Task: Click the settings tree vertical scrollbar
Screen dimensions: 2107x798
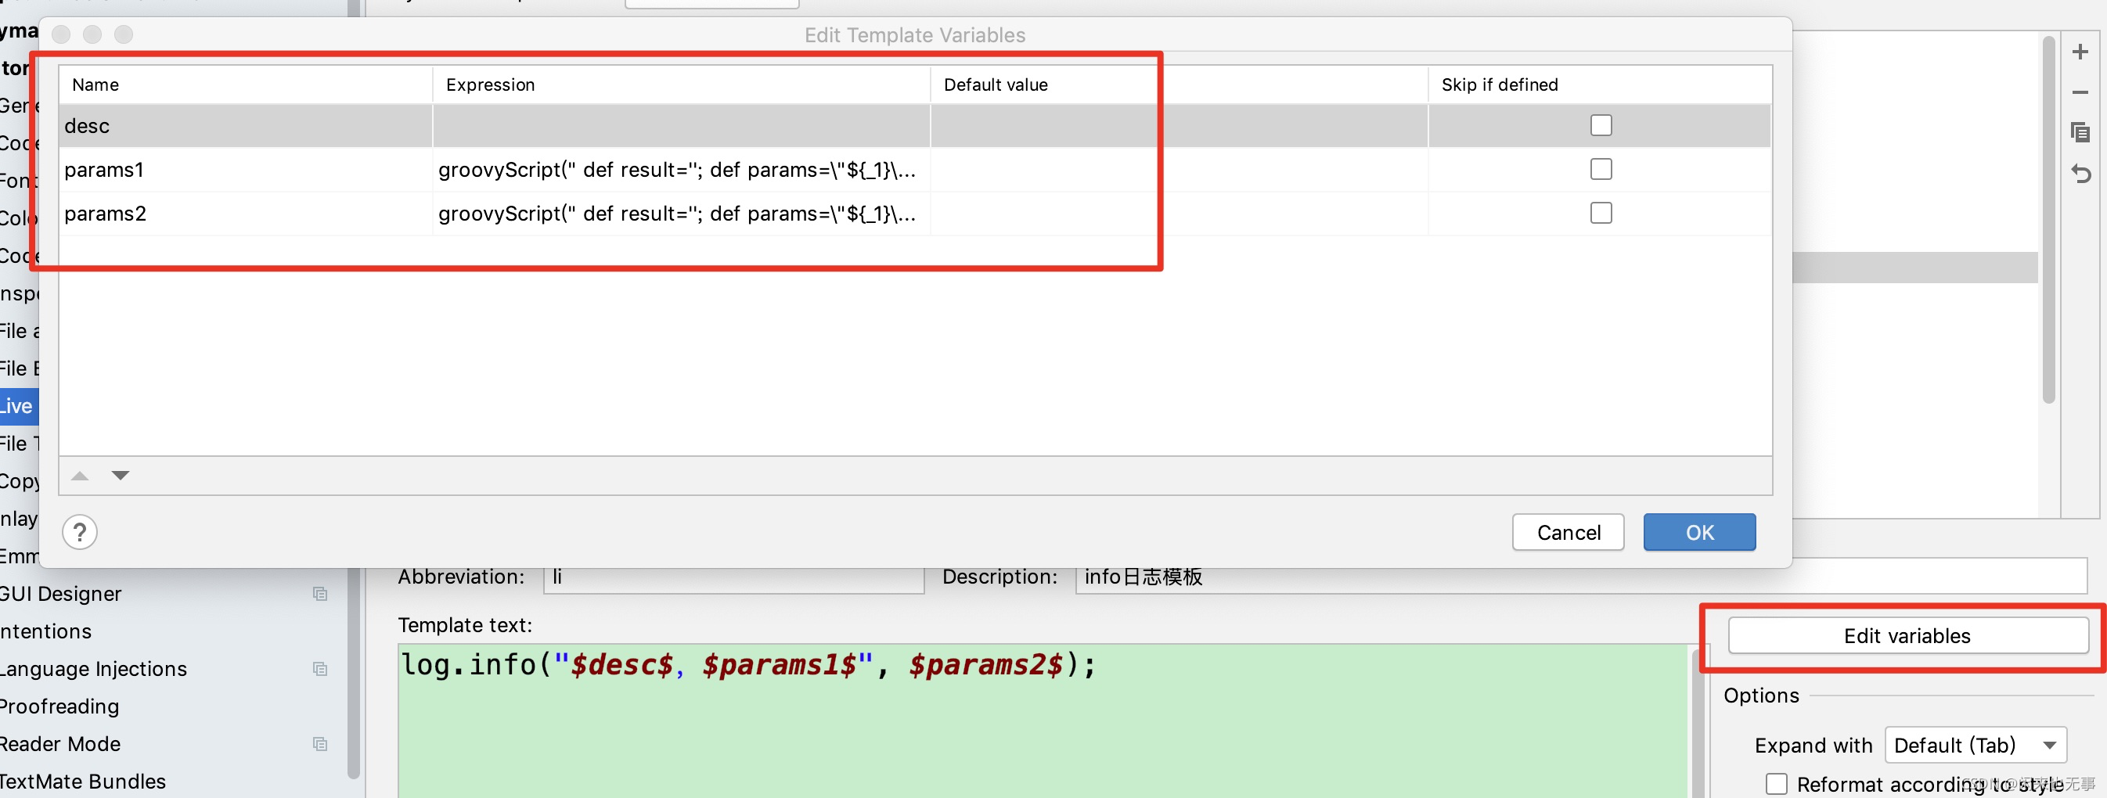Action: click(353, 672)
